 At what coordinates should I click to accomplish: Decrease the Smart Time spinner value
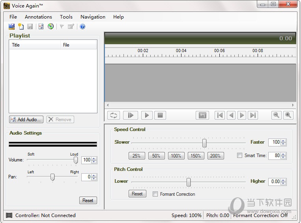283,157
